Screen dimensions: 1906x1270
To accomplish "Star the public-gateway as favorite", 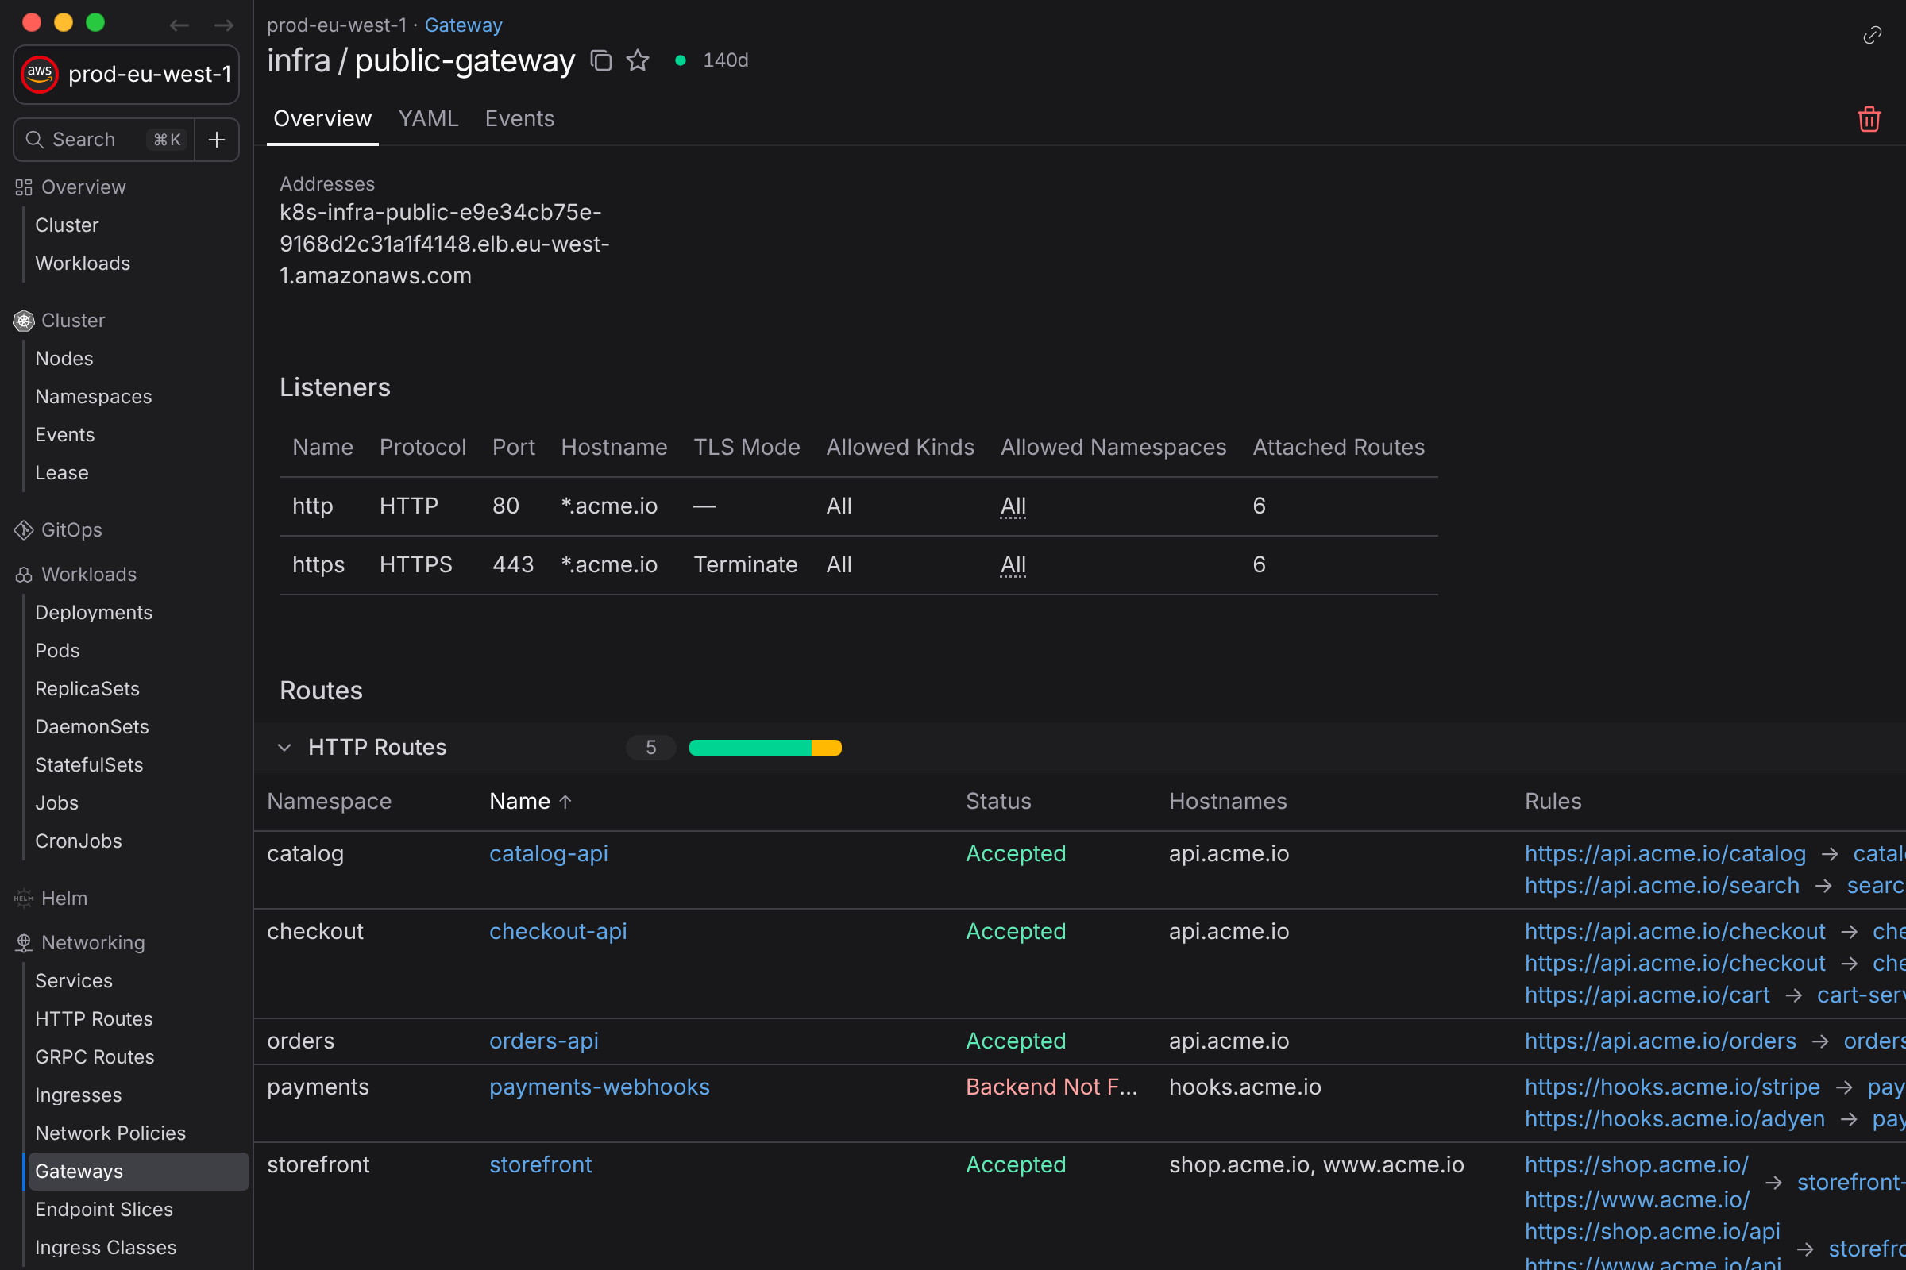I will click(638, 60).
